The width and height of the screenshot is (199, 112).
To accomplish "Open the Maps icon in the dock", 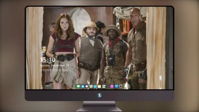I will 91,86.
